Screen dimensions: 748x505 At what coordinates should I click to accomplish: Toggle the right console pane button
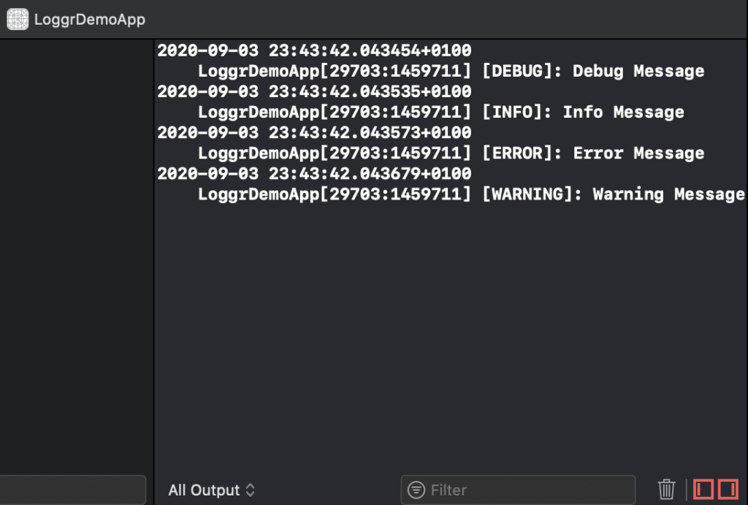[728, 489]
